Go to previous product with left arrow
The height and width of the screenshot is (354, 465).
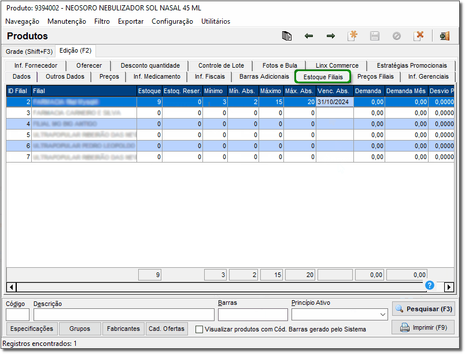click(x=309, y=36)
